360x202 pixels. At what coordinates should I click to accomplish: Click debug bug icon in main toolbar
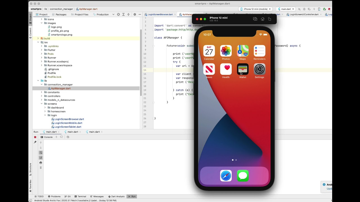click(304, 9)
